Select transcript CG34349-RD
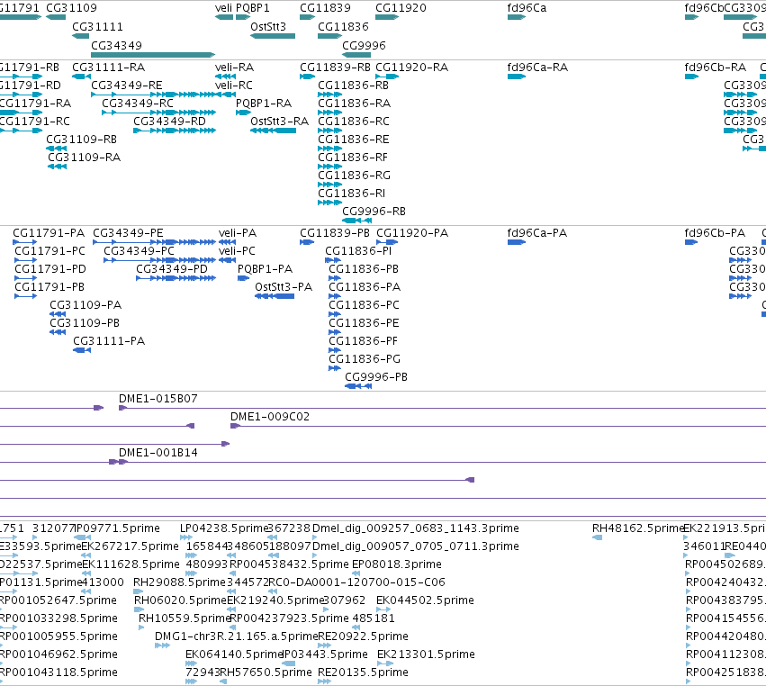Image resolution: width=766 pixels, height=686 pixels. point(169,122)
